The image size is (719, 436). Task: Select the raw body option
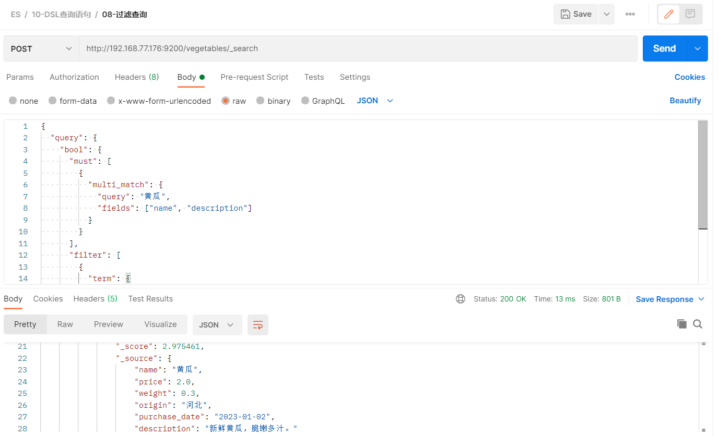[x=234, y=101]
